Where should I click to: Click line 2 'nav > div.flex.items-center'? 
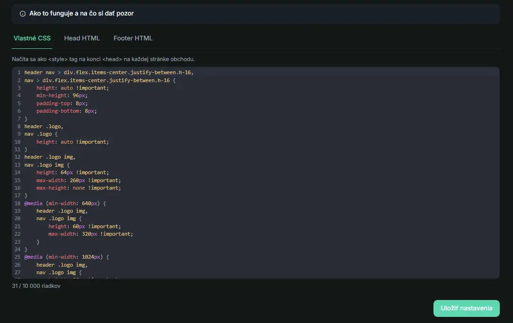(100, 80)
